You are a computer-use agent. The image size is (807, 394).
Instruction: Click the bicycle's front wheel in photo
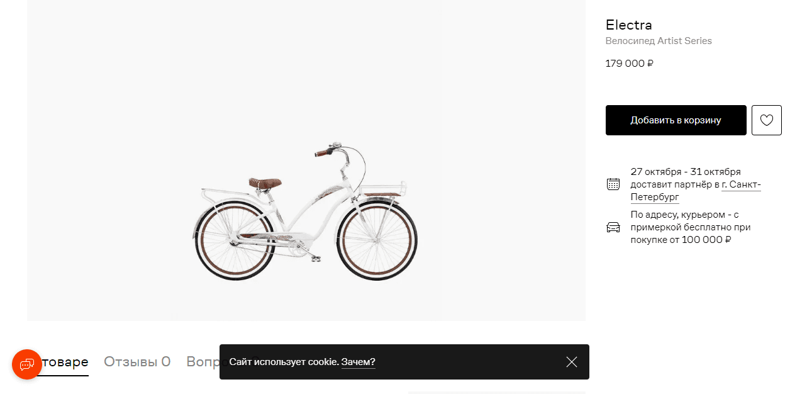[377, 240]
